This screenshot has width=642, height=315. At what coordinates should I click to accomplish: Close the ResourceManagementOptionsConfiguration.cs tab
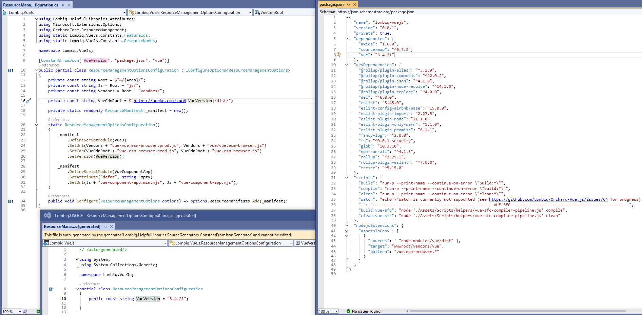point(69,5)
